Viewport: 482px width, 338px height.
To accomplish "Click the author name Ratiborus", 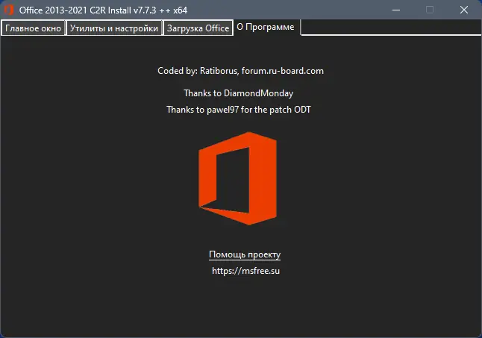I will tap(219, 71).
